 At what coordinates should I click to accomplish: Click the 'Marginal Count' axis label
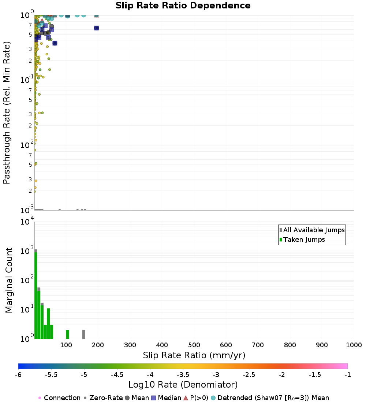pos(9,280)
